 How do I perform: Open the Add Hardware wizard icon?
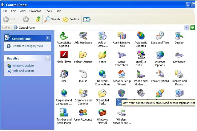pos(83,38)
